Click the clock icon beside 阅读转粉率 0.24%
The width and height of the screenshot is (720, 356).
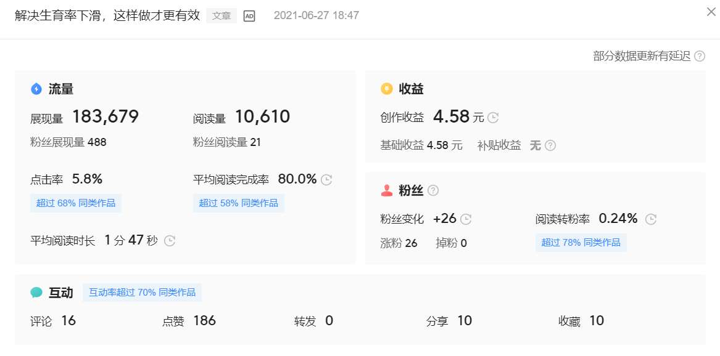point(650,219)
